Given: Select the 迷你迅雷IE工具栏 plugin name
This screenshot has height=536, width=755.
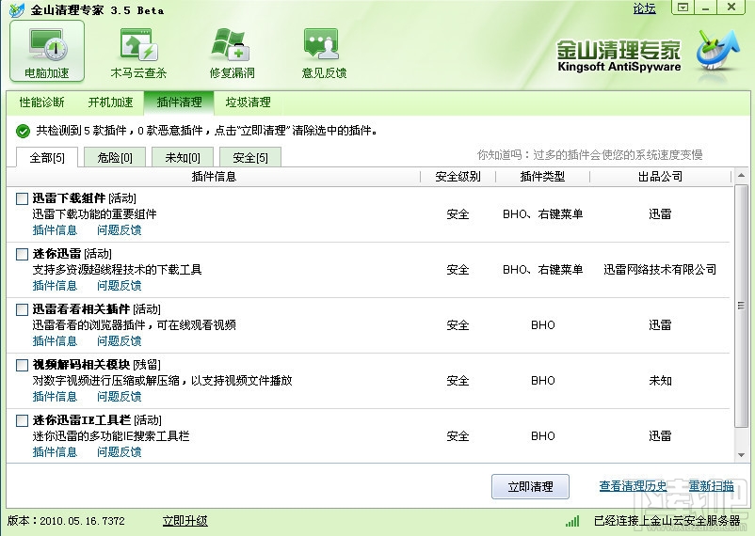Looking at the screenshot, I should tap(81, 420).
